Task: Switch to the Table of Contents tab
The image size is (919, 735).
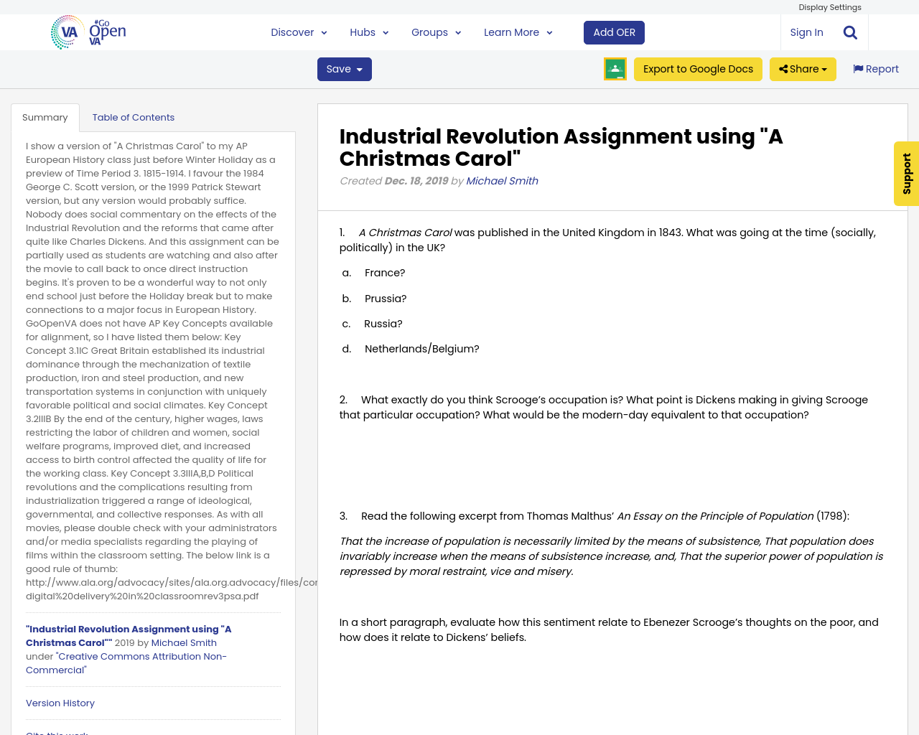Action: coord(131,116)
